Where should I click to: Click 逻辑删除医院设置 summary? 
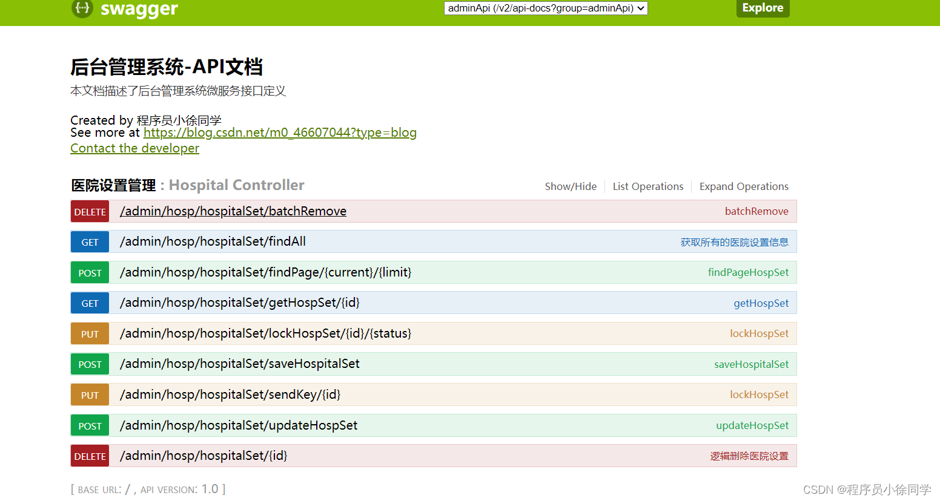point(749,456)
